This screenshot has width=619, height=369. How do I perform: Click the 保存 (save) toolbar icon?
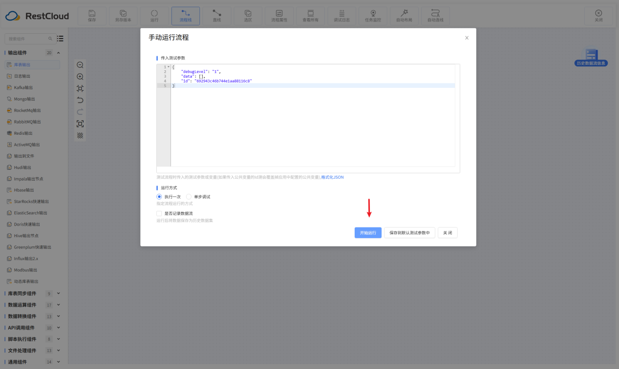tap(92, 16)
